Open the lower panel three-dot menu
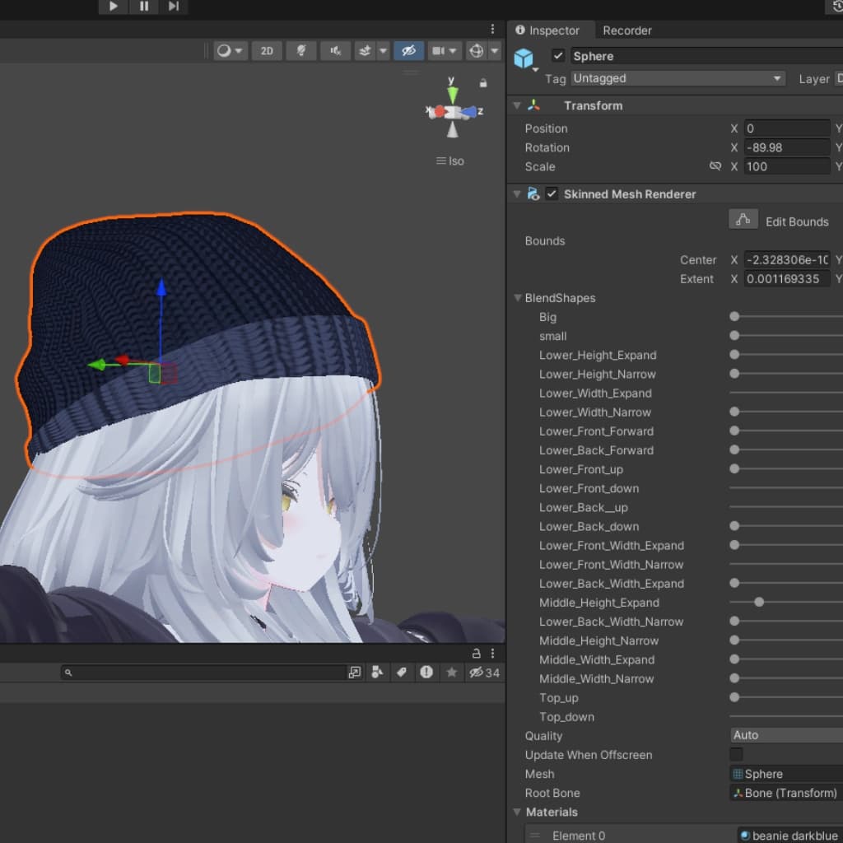The height and width of the screenshot is (843, 843). pyautogui.click(x=492, y=653)
